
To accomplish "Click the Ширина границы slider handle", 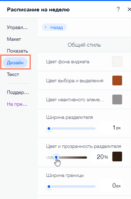I will click(49, 187).
